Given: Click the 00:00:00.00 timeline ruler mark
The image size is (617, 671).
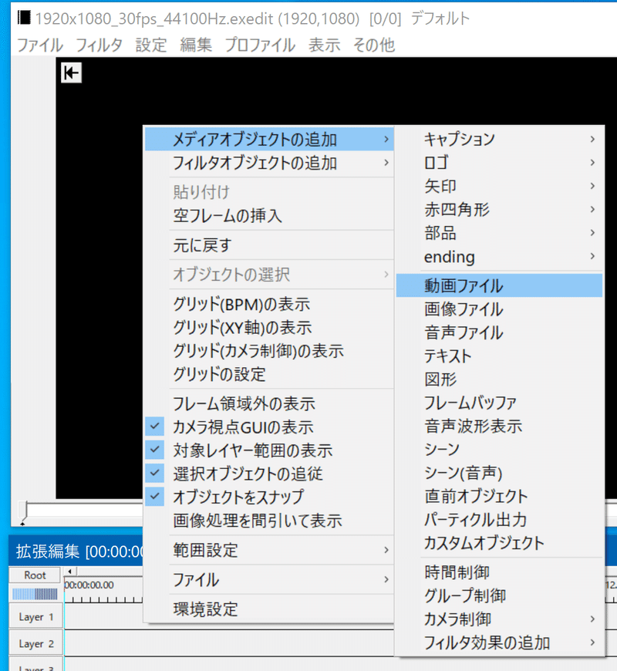Looking at the screenshot, I should click(x=89, y=585).
